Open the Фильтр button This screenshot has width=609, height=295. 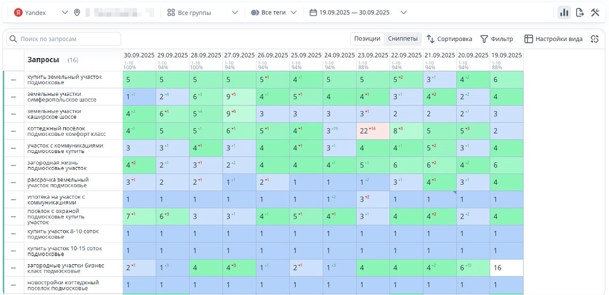496,39
